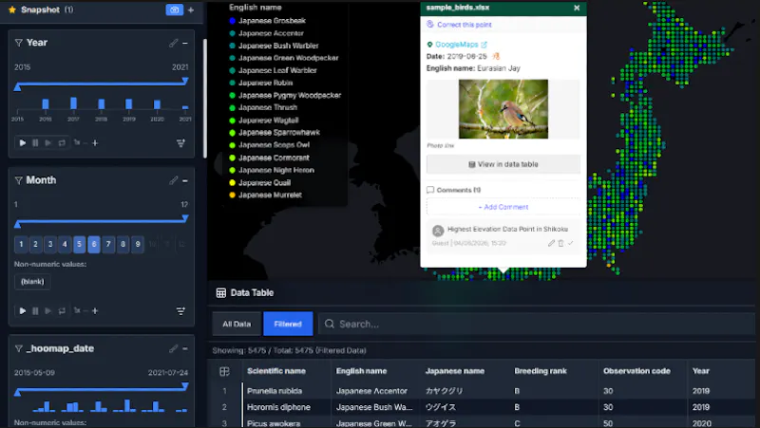Click the Year range slider right handle
This screenshot has height=428, width=760.
[184, 81]
